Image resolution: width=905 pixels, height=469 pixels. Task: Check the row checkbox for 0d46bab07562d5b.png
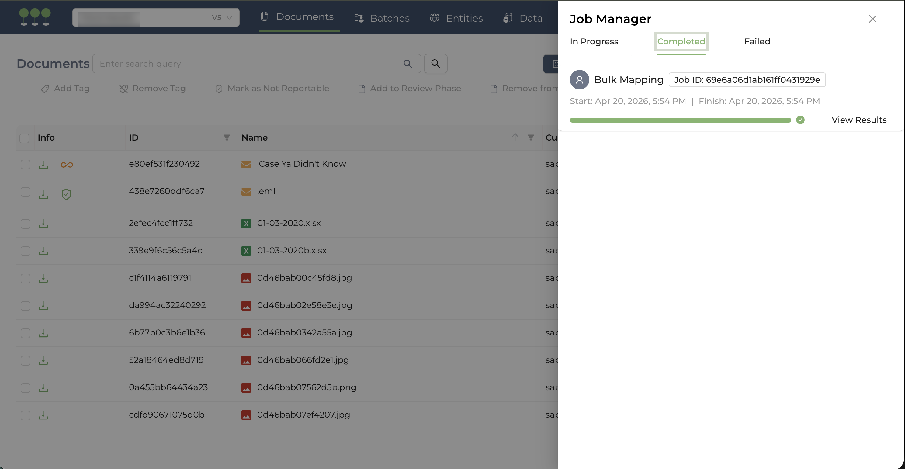click(x=25, y=388)
